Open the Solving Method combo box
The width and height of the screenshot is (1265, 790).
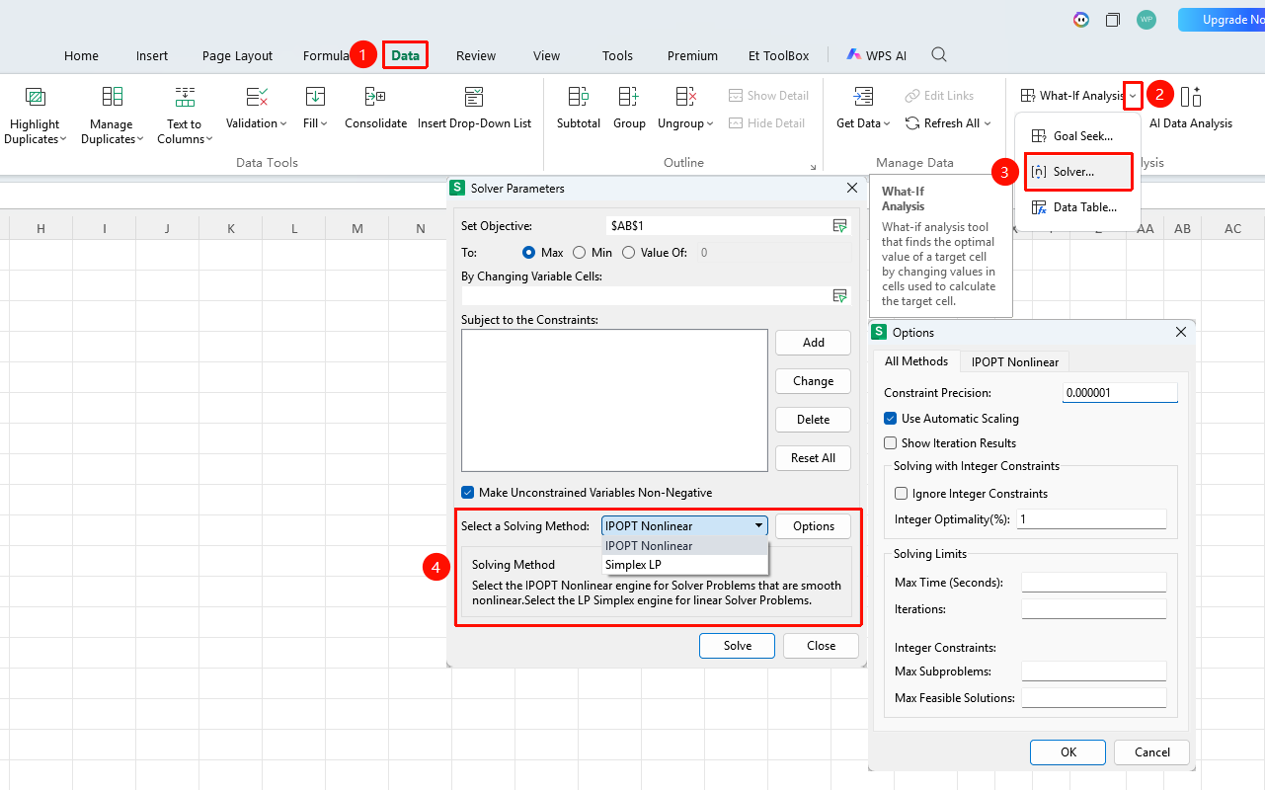(x=685, y=526)
